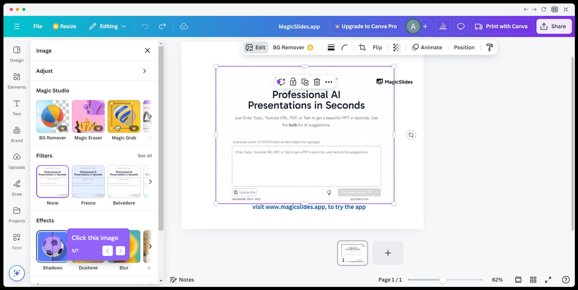Go to previous tutorial step
Screen dimensions: 578x290
click(107, 251)
